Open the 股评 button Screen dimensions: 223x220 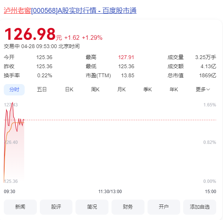tap(56, 207)
